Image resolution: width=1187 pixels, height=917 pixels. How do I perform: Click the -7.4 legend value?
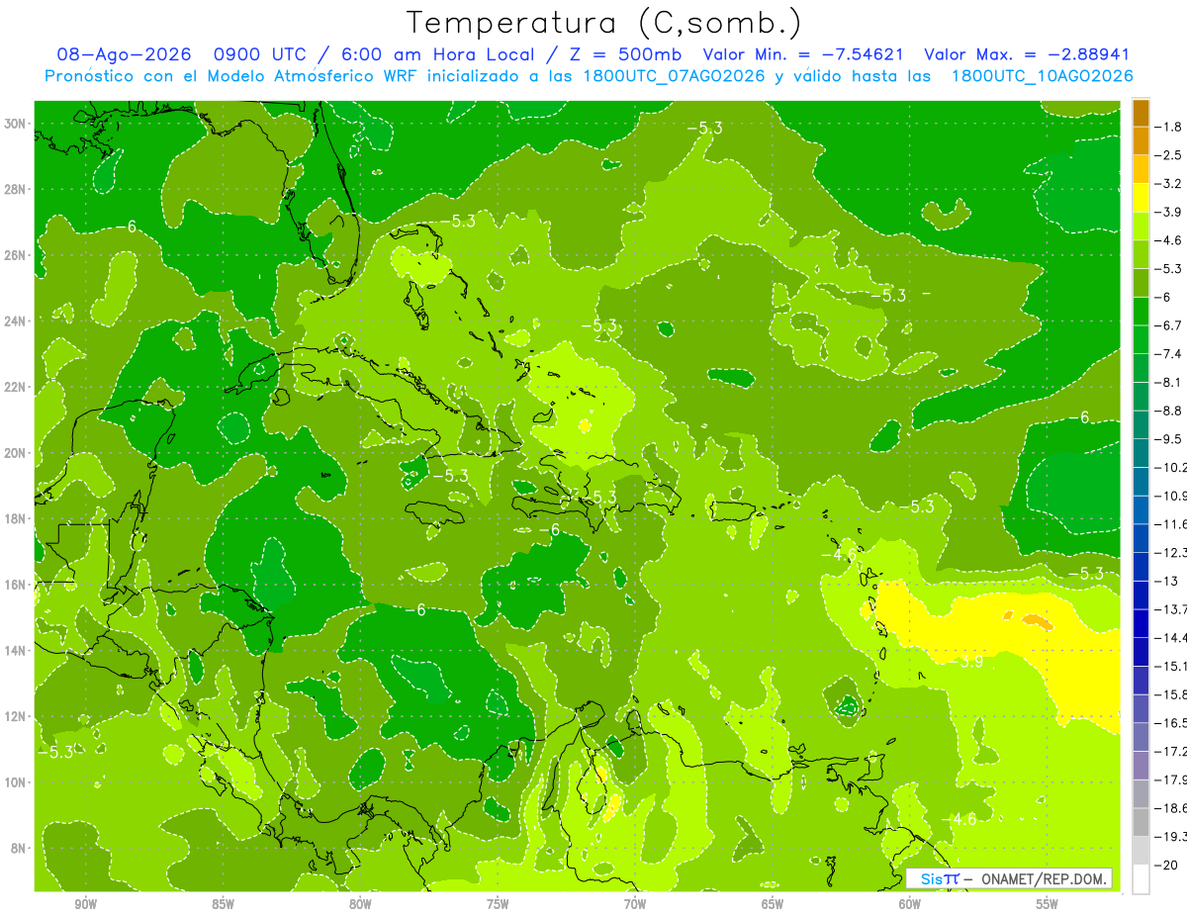1170,354
